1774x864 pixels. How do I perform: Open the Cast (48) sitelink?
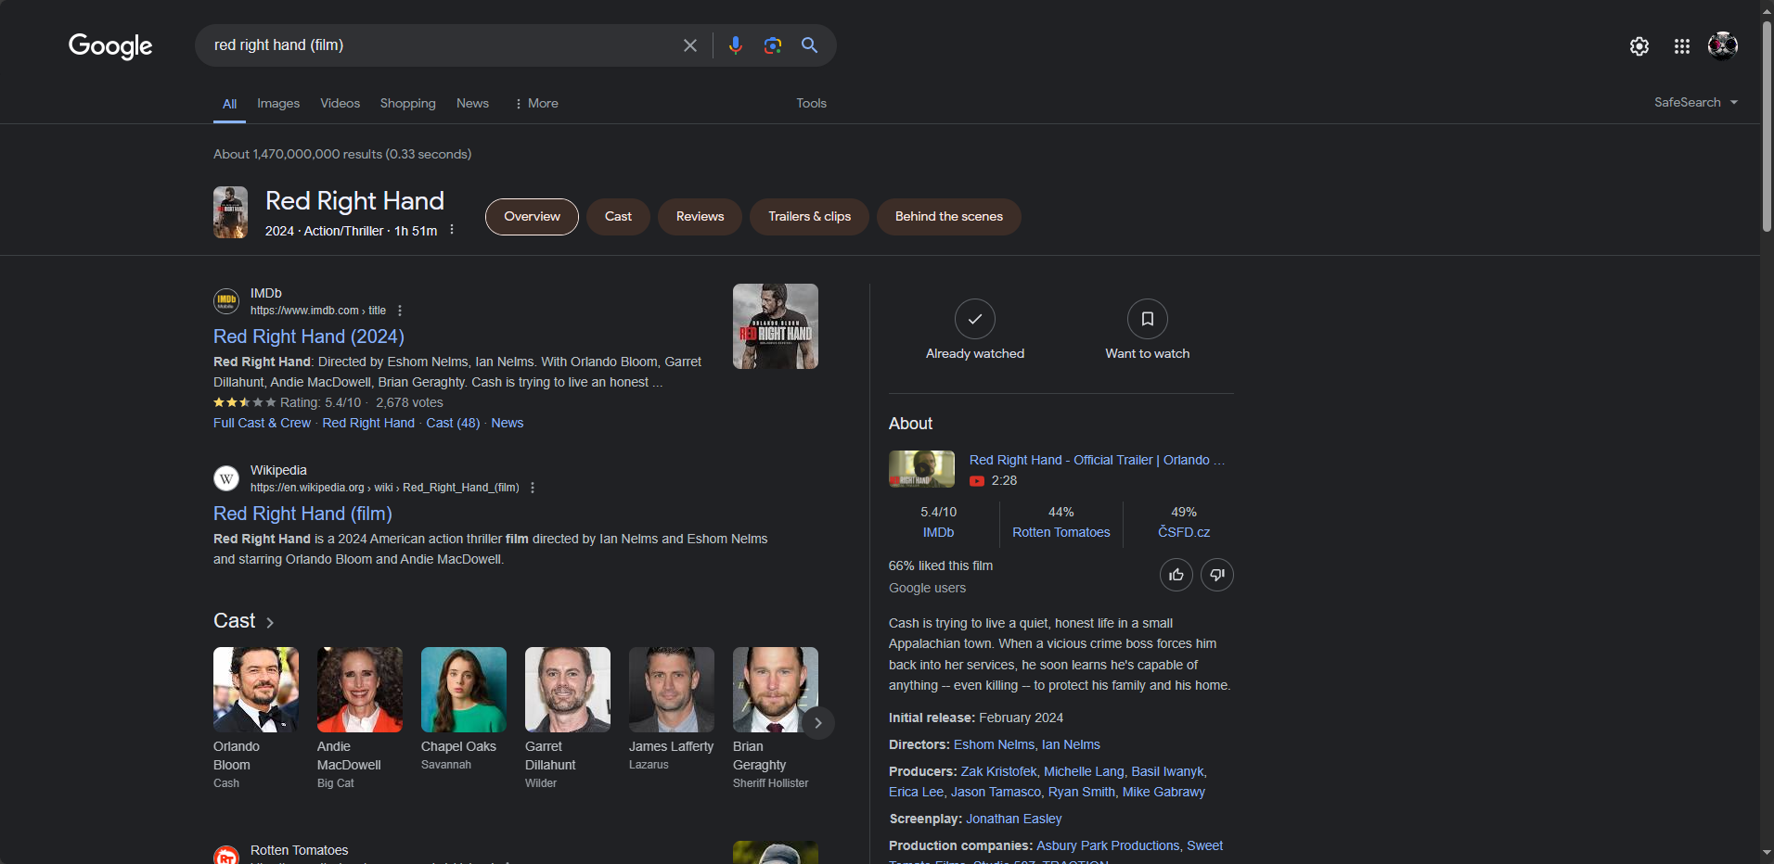(453, 423)
